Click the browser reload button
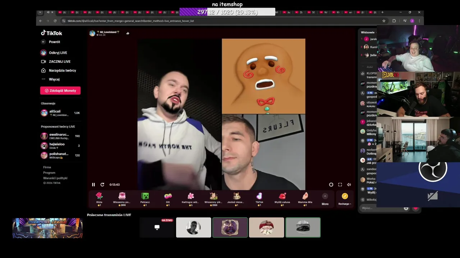 click(x=55, y=21)
